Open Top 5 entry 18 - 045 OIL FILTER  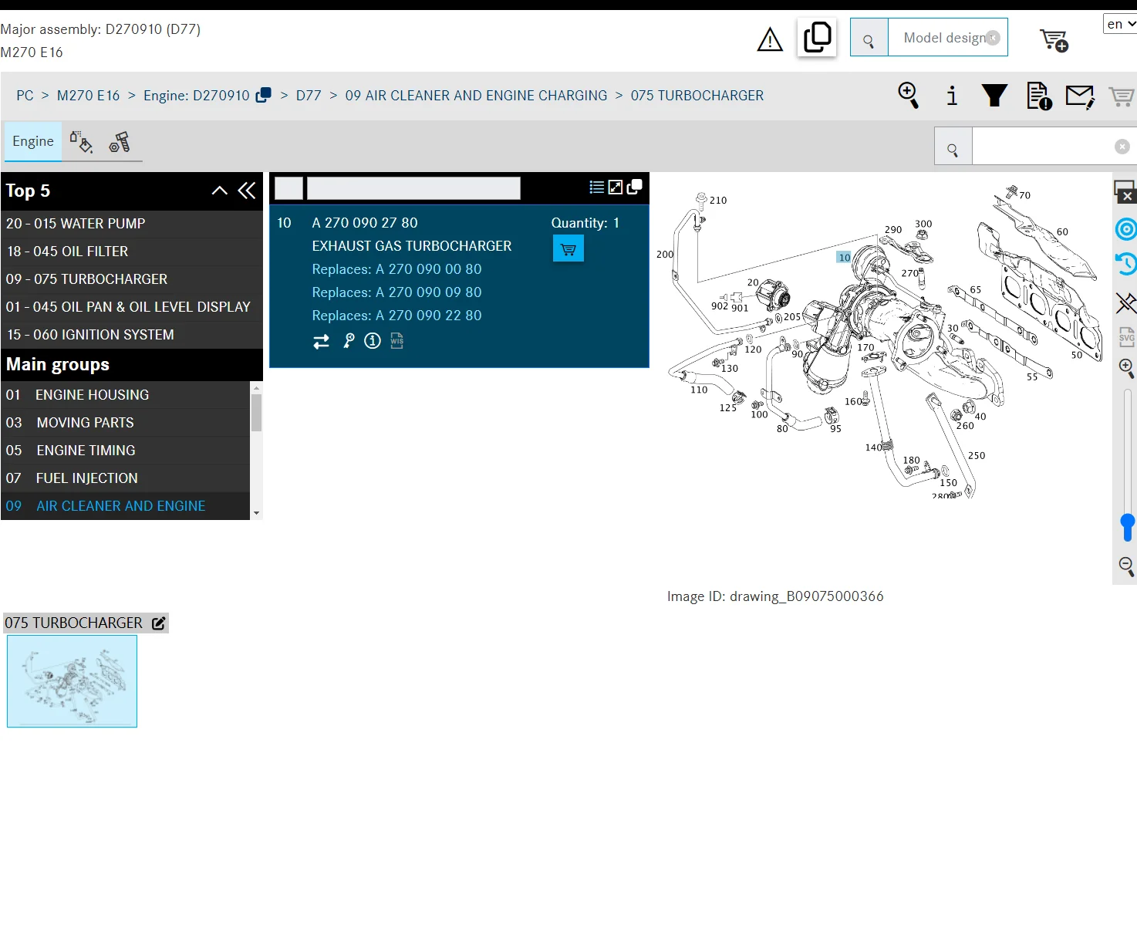tap(132, 252)
